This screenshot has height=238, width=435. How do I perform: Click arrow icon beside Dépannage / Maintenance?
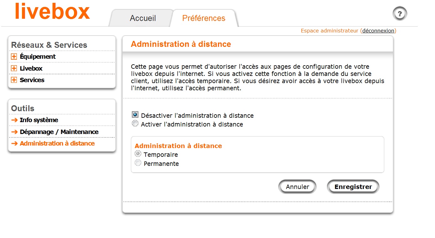coord(14,132)
